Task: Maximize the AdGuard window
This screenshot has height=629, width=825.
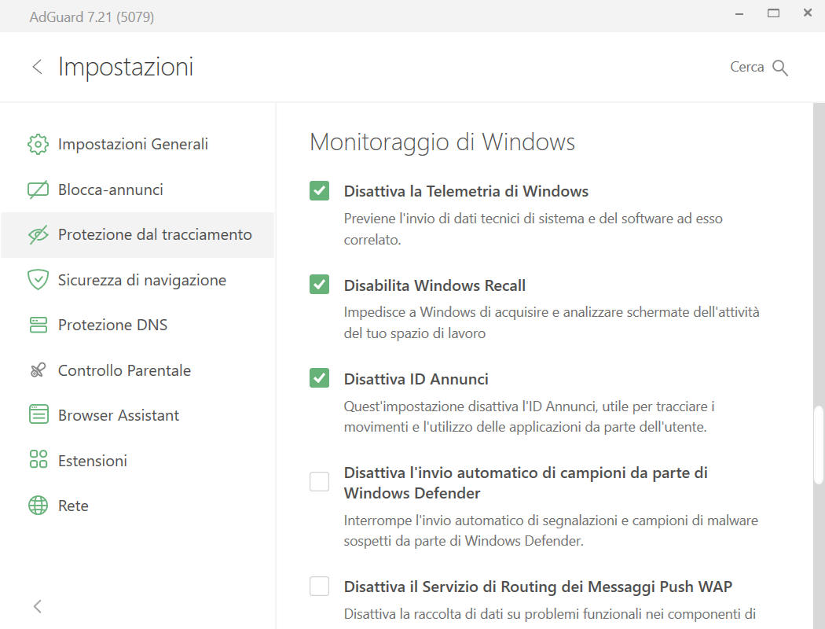Action: (x=773, y=13)
